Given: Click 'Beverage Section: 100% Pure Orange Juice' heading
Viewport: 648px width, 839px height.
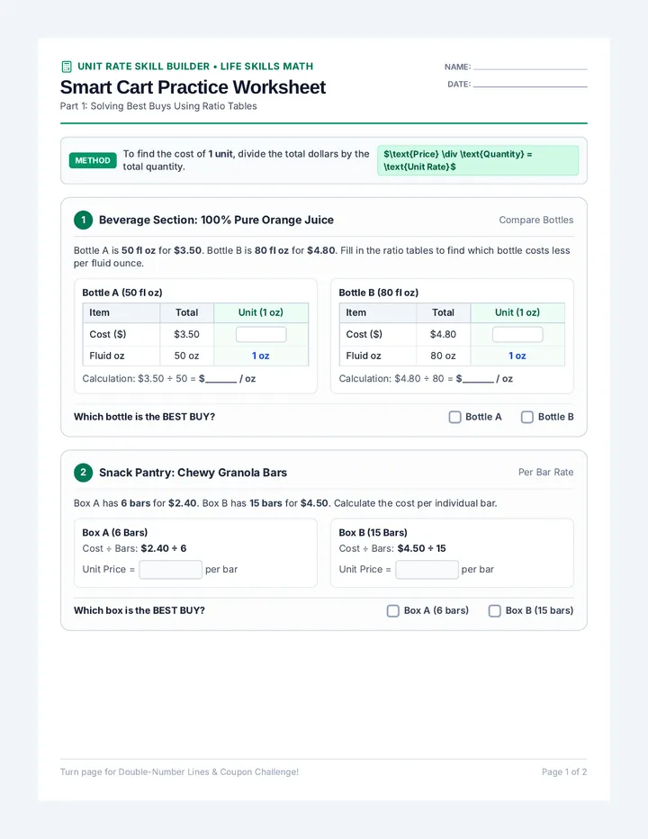Looking at the screenshot, I should [216, 220].
